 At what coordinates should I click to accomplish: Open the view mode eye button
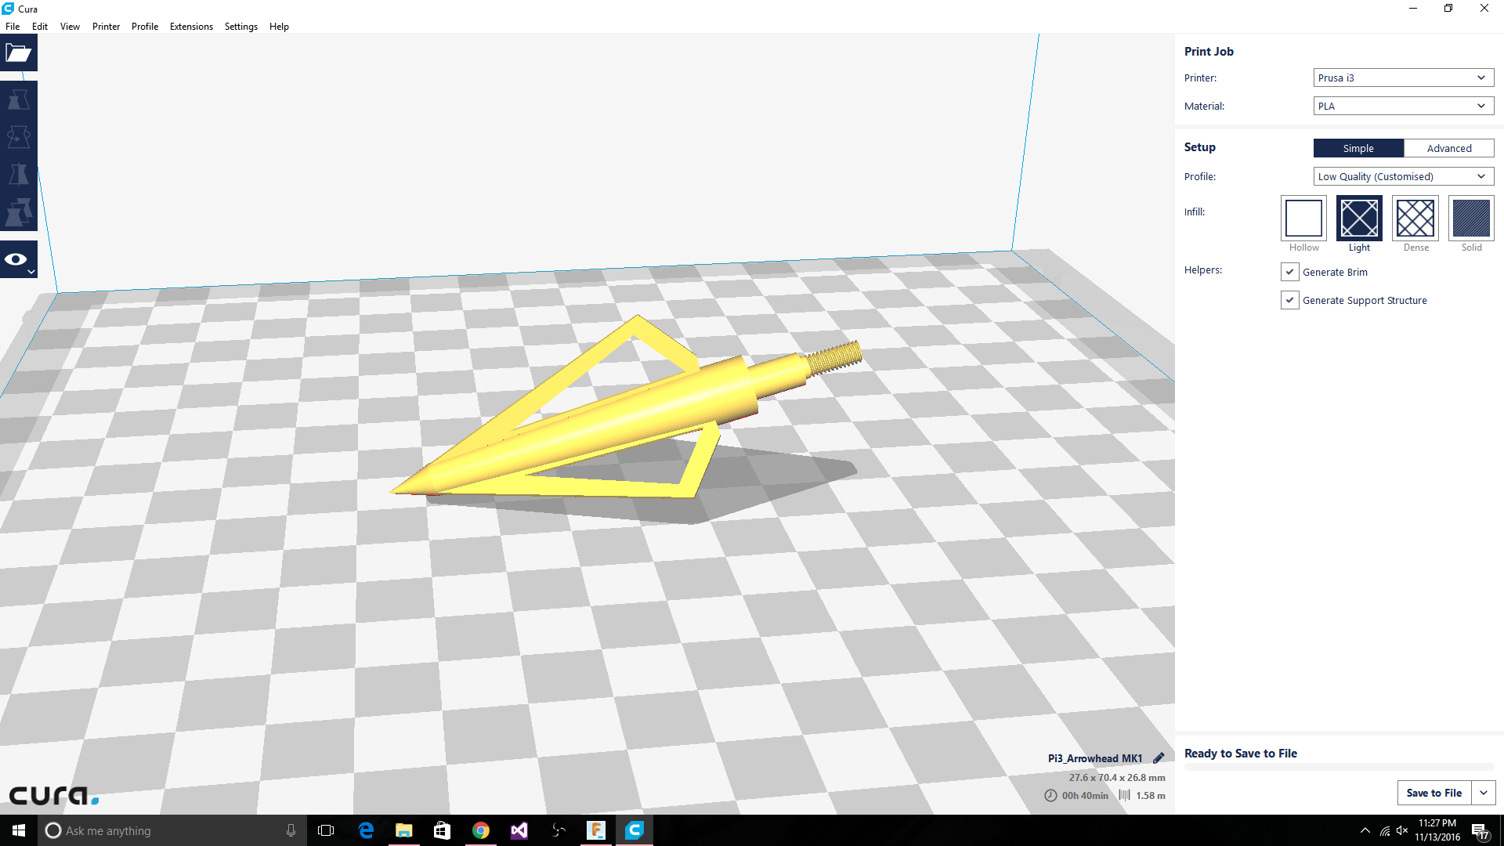18,259
